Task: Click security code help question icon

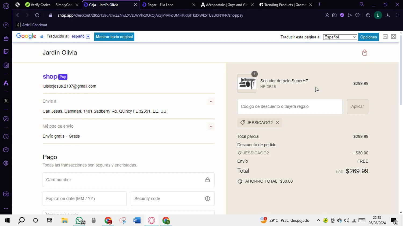Action: coord(207,199)
